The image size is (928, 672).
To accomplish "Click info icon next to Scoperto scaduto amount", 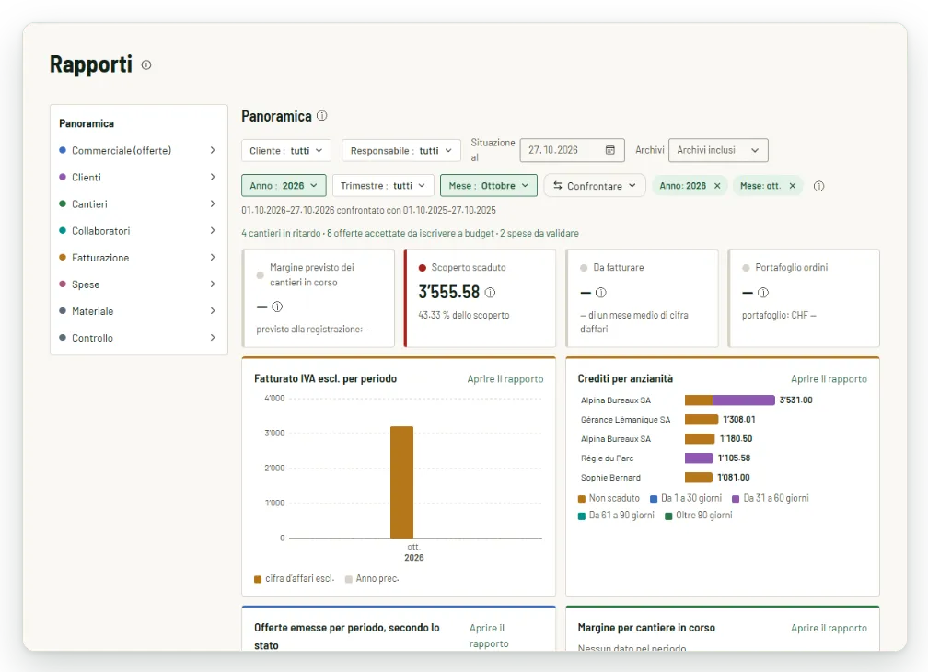I will click(x=490, y=292).
